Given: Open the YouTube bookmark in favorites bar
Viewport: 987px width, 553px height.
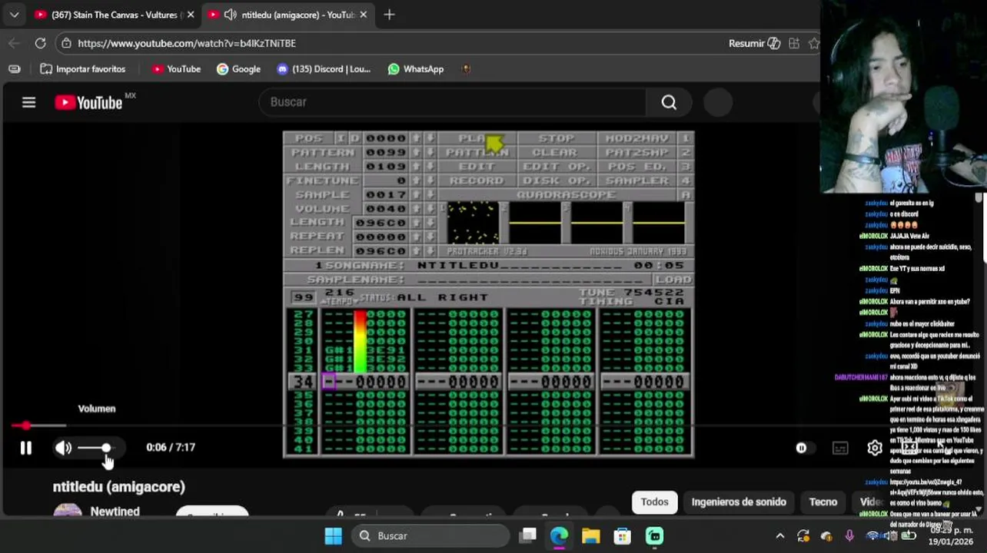Looking at the screenshot, I should (176, 69).
